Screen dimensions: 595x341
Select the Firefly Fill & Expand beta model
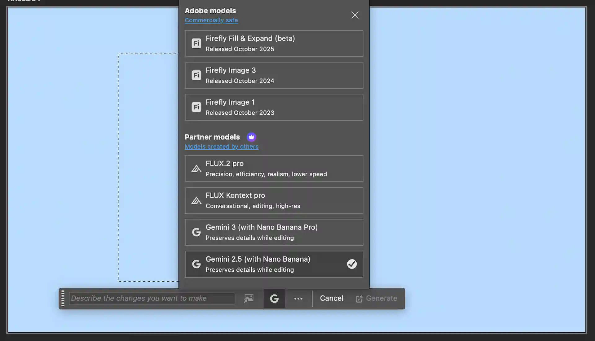(274, 43)
